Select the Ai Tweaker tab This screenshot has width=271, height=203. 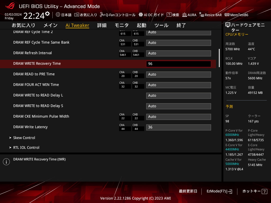(x=78, y=25)
